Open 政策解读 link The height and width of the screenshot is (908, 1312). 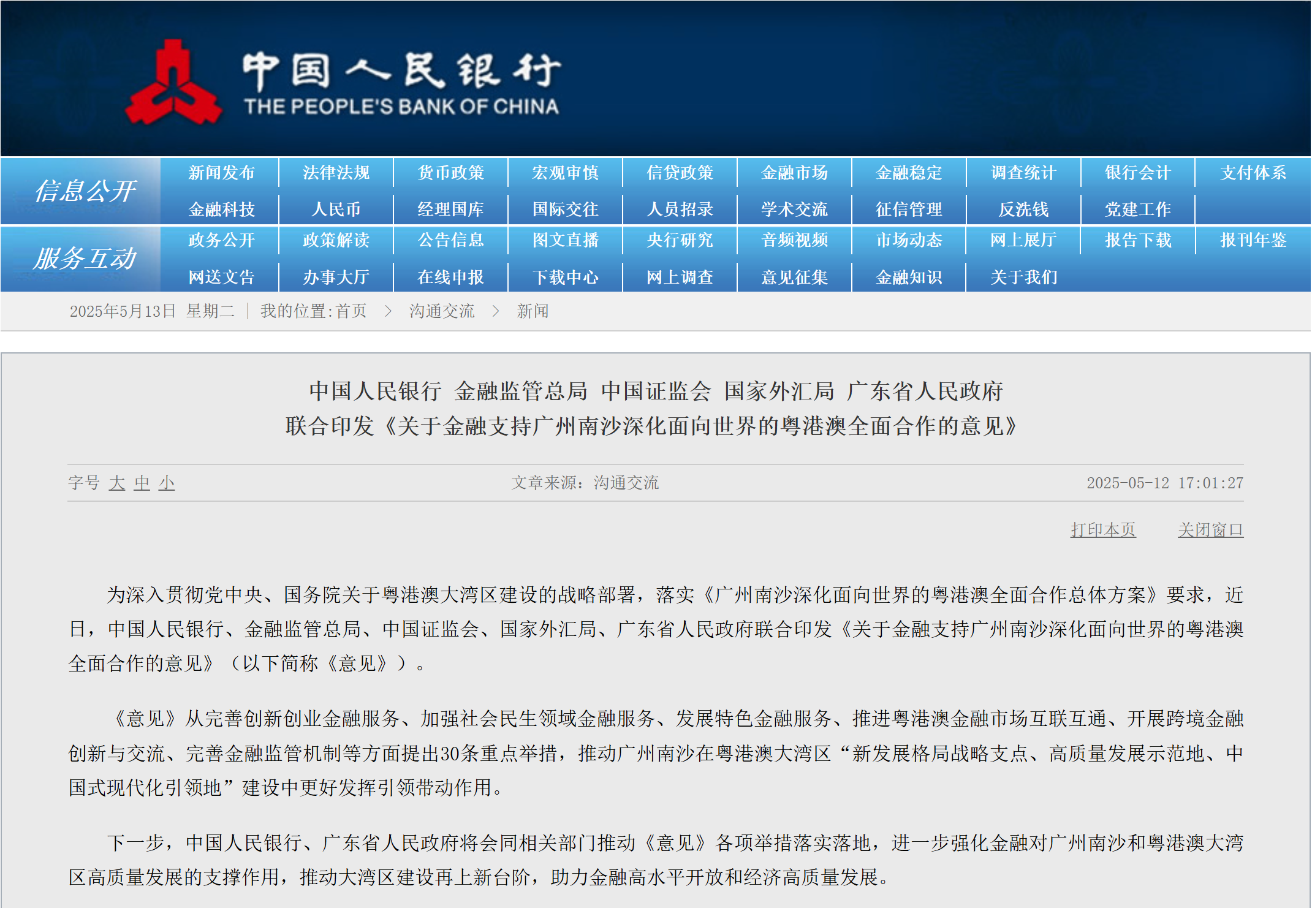[x=336, y=240]
